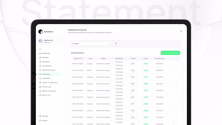Click the ByteSave cube logo
Screen dimensions: 222x125
point(41,32)
